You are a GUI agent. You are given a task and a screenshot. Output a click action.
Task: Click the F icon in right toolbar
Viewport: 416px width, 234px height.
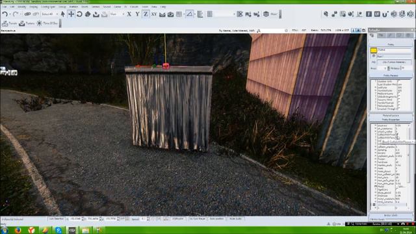pyautogui.click(x=369, y=14)
